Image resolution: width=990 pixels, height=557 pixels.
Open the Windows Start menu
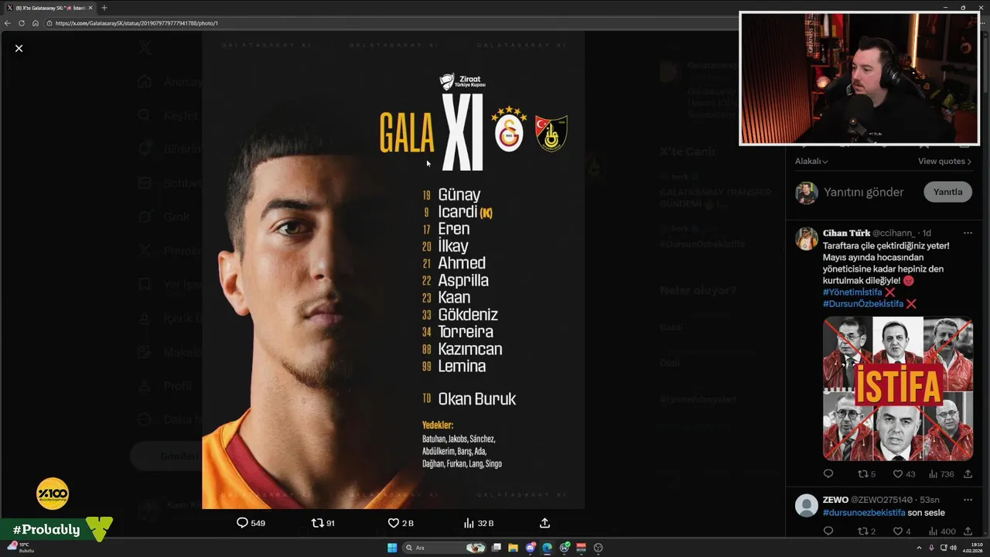(x=392, y=548)
